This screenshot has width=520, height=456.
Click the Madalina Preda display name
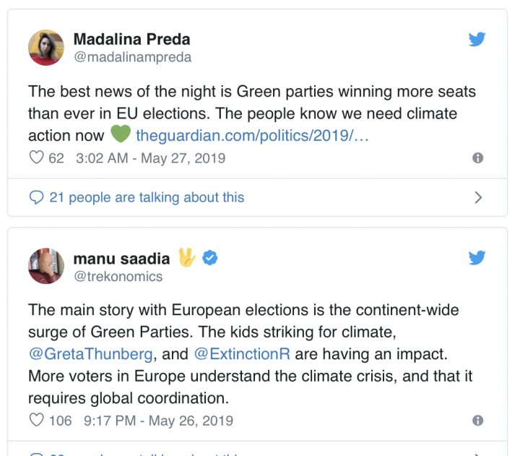point(132,39)
